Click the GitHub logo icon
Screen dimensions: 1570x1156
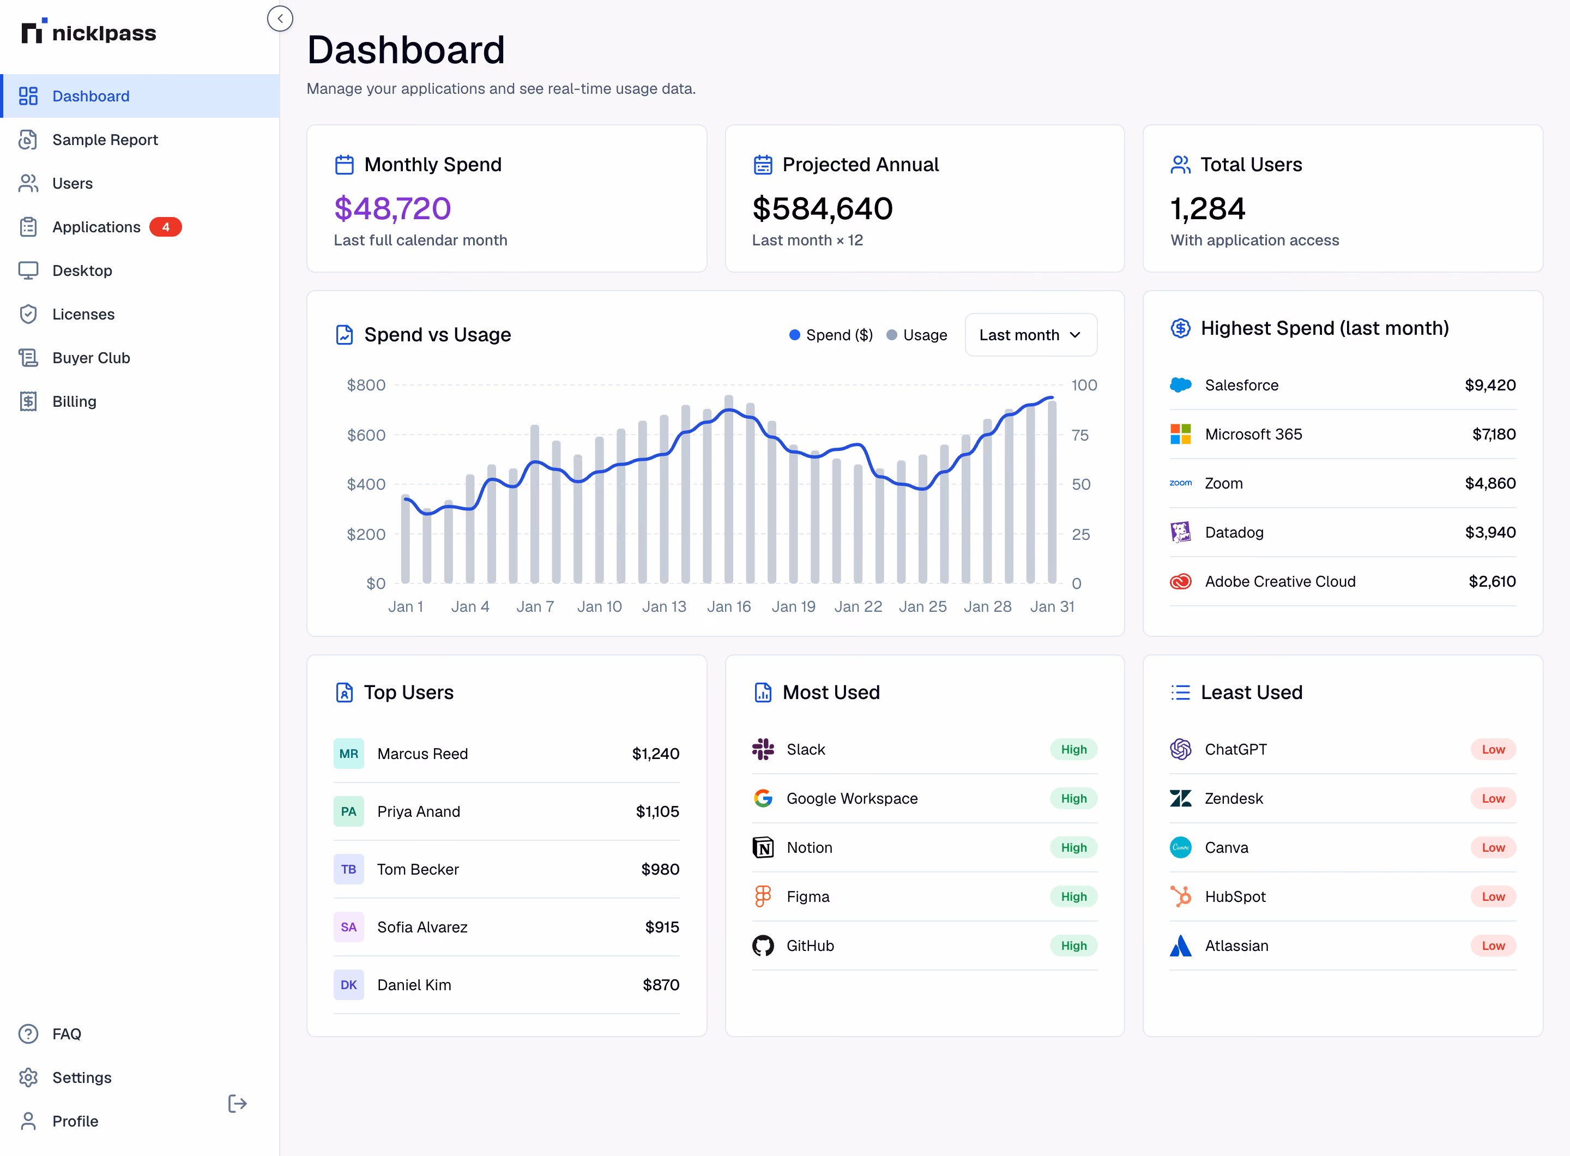coord(763,946)
